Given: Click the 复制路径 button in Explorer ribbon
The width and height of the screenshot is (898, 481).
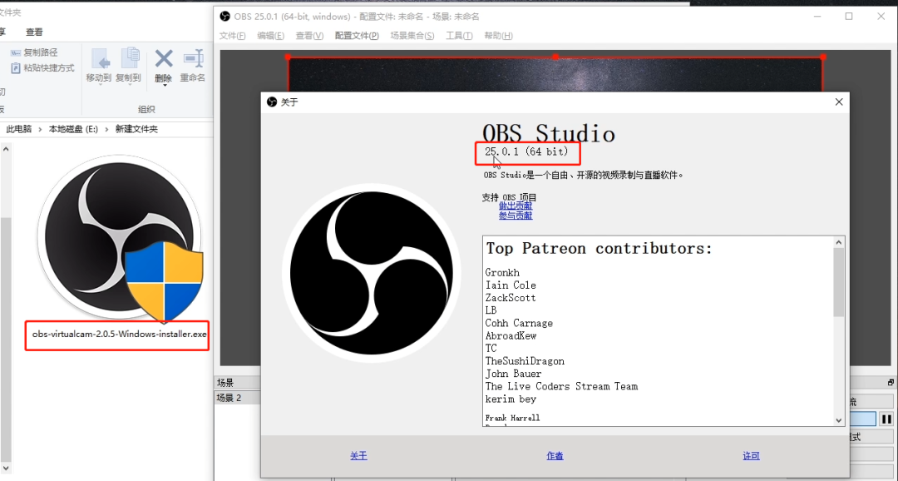Looking at the screenshot, I should pos(35,52).
